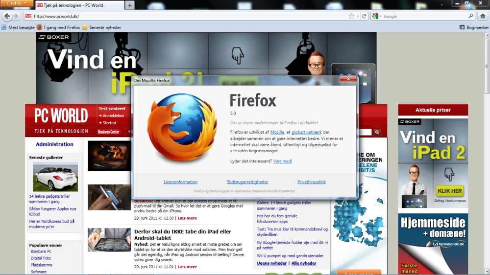Close the Om Mozilla Firefox dialog

tap(348, 79)
